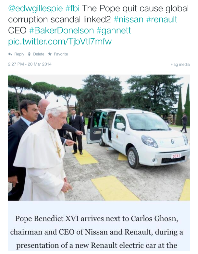Click the Delete trash can icon
Viewport: 198px width, 254px height.
[29, 54]
